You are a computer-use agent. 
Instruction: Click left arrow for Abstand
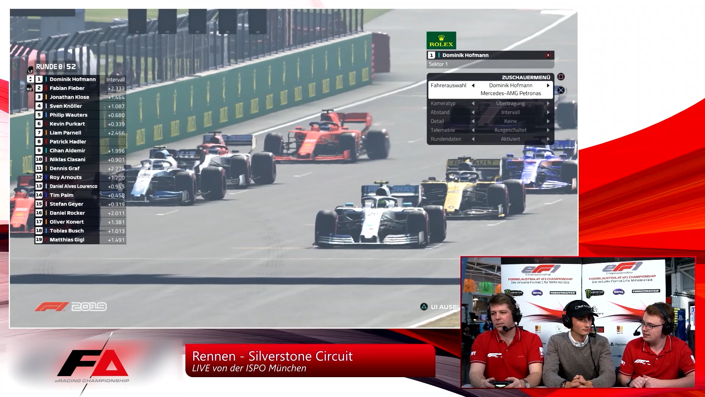pos(473,112)
